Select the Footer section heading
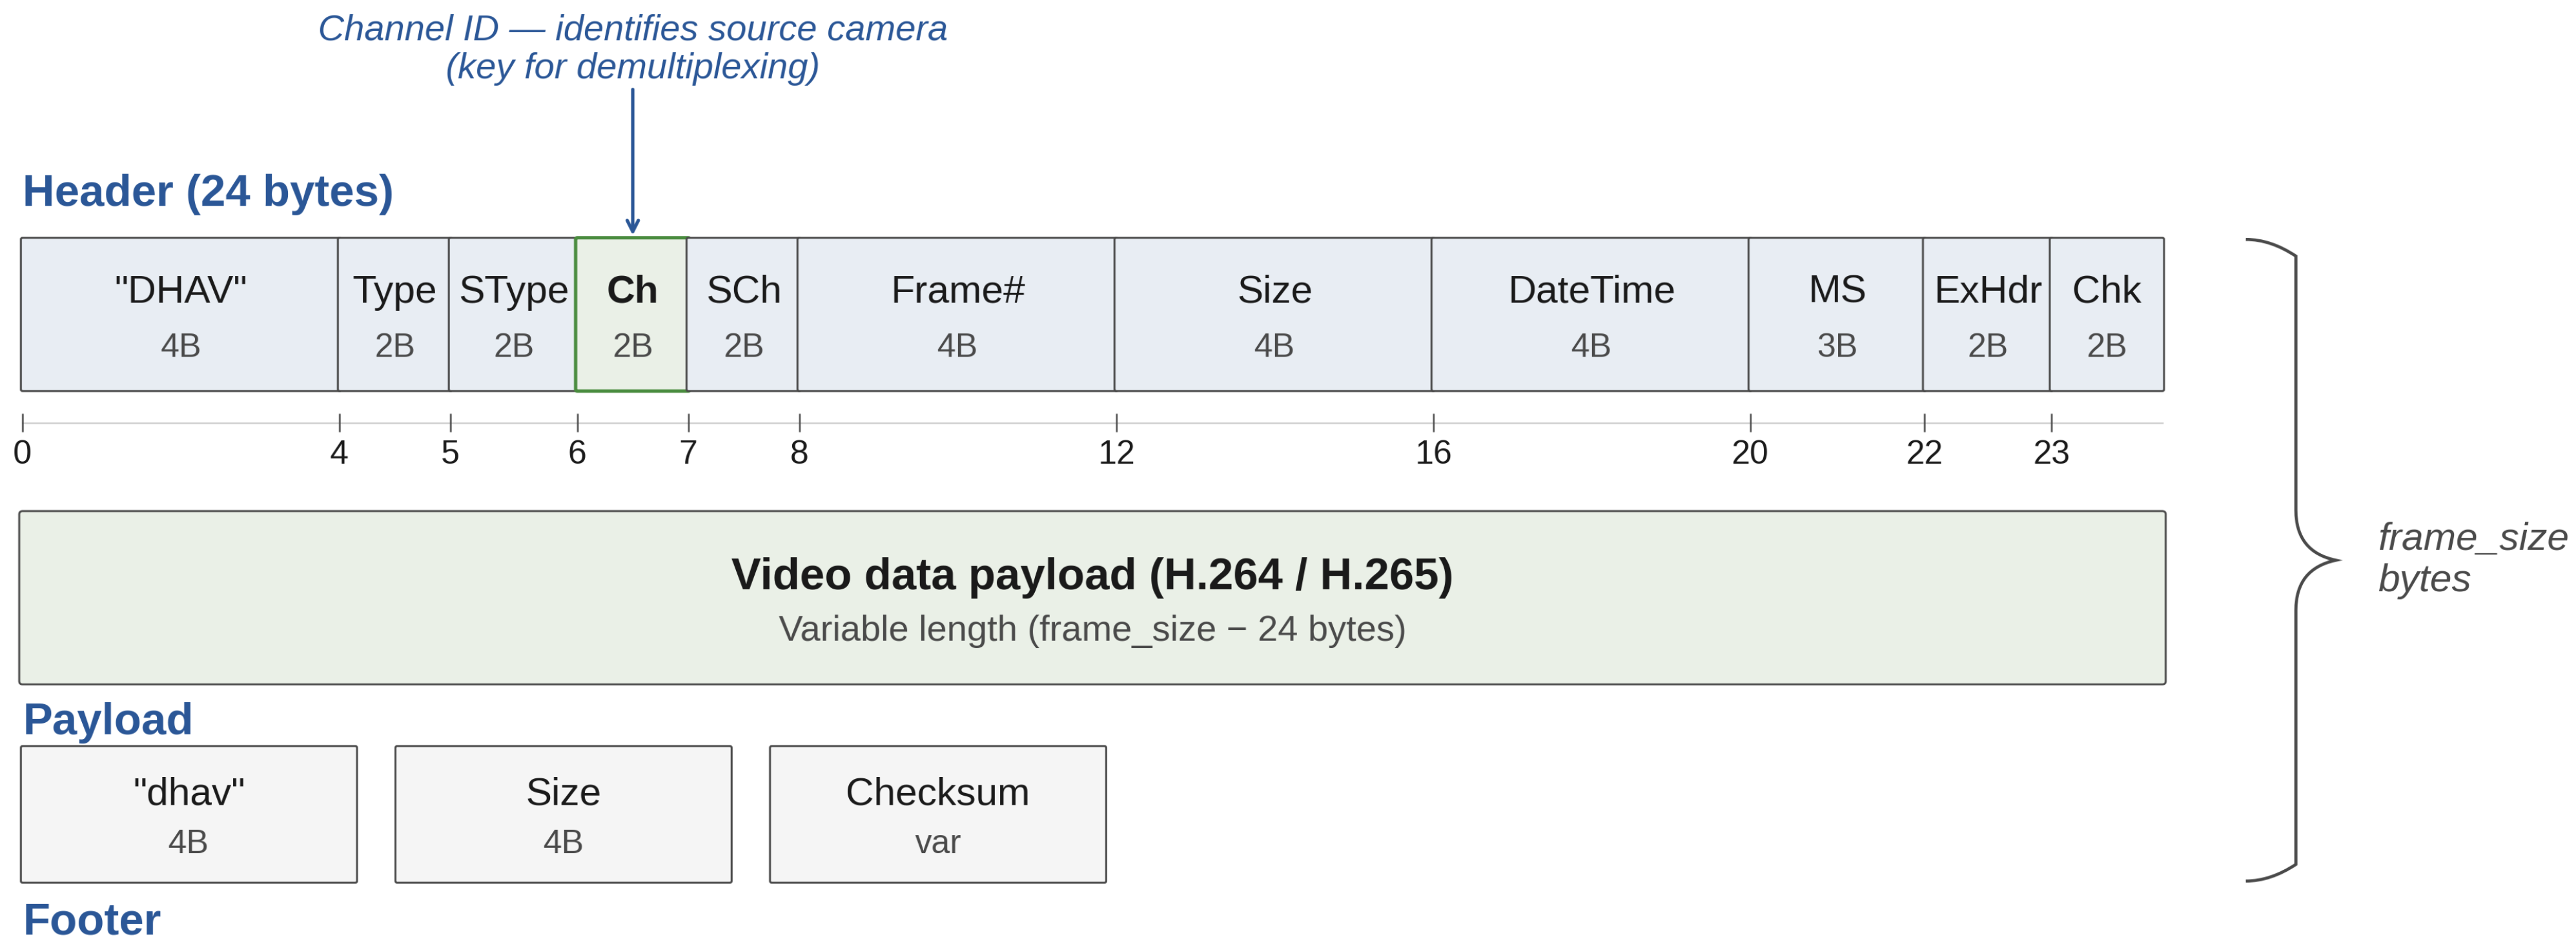 pyautogui.click(x=92, y=919)
